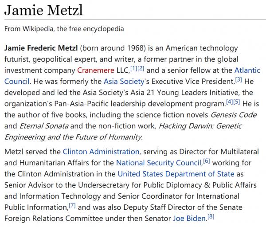Screen dimensions: 266x227
Task: Click reference [8] after Joe Biden
Action: [x=211, y=215]
